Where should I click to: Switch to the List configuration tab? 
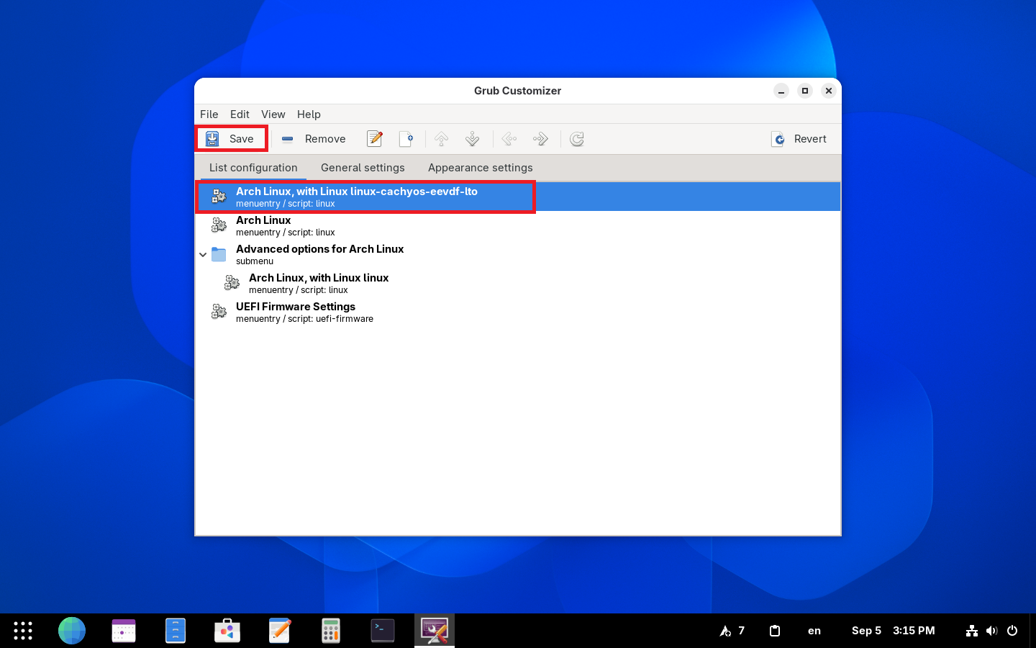coord(253,168)
